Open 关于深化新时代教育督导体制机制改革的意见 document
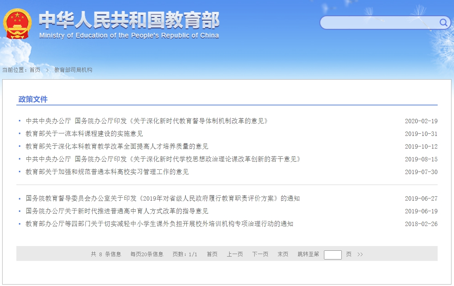454x286 pixels. tap(147, 121)
